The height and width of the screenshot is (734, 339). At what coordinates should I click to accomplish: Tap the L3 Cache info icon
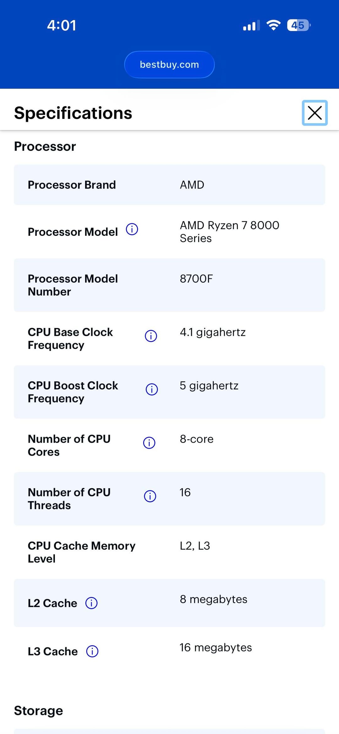[92, 651]
